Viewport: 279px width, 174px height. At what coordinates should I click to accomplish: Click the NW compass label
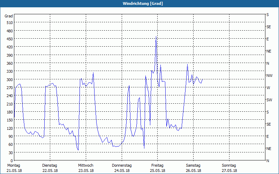click(x=269, y=76)
